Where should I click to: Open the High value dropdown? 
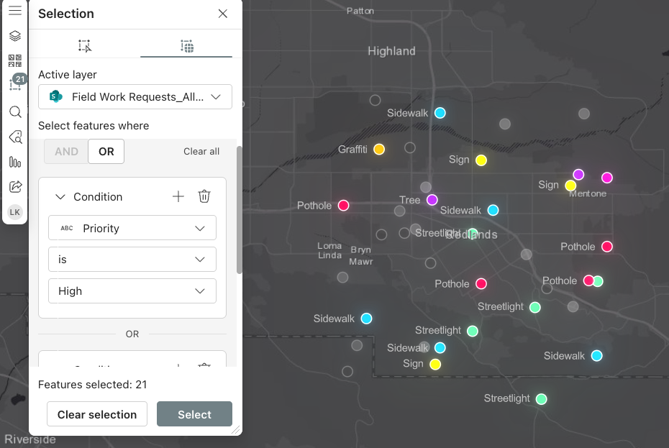click(x=132, y=291)
